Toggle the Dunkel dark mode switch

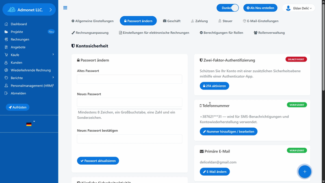click(x=227, y=8)
